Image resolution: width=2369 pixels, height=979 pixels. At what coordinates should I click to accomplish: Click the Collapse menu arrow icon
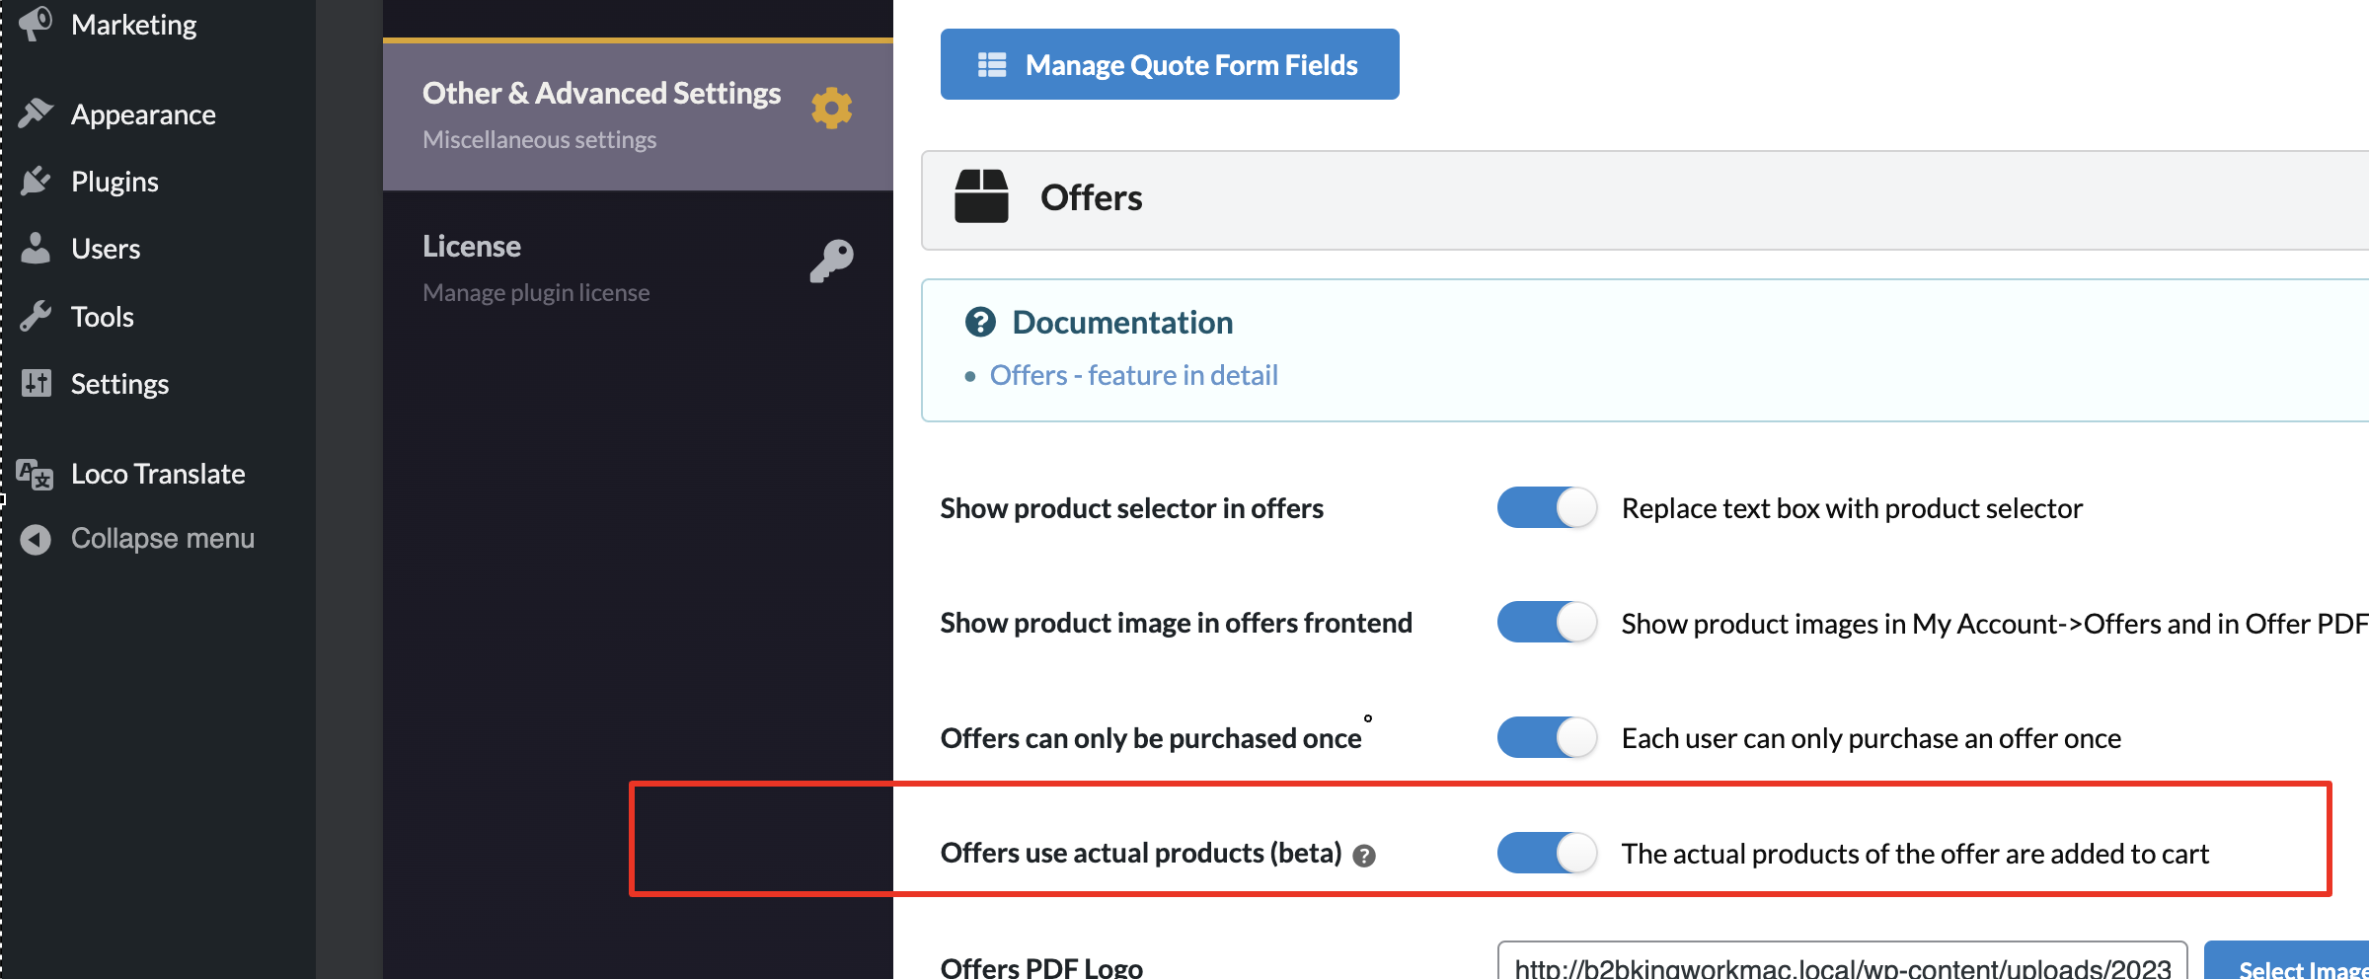coord(36,539)
